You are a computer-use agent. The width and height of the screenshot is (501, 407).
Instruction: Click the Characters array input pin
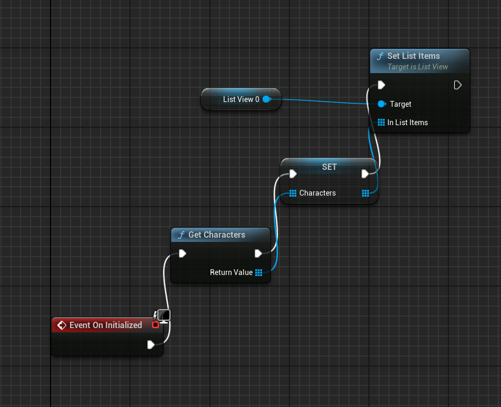point(293,193)
